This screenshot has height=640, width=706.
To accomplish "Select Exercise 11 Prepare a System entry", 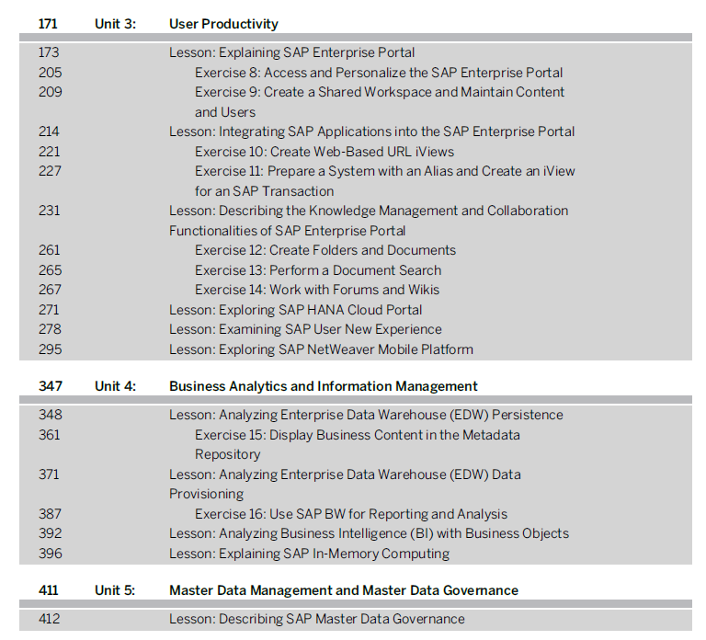I will click(385, 181).
